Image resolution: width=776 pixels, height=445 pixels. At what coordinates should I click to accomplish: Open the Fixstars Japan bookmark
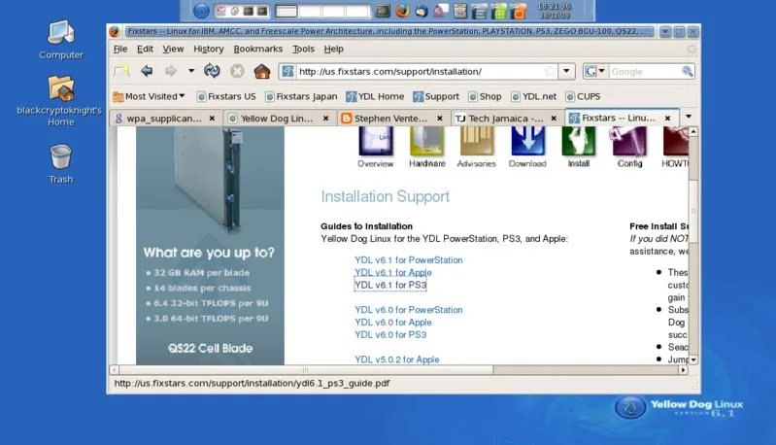(x=301, y=96)
